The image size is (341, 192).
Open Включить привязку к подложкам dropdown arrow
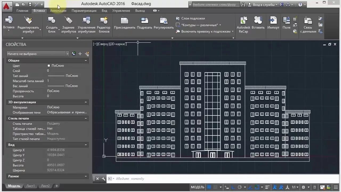pos(233,31)
